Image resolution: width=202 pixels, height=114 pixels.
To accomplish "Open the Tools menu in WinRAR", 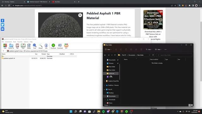I will (x=15, y=42).
